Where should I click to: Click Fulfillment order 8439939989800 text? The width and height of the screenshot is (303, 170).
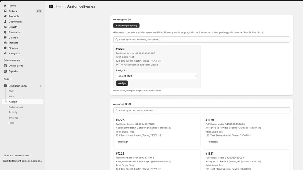coord(225,124)
